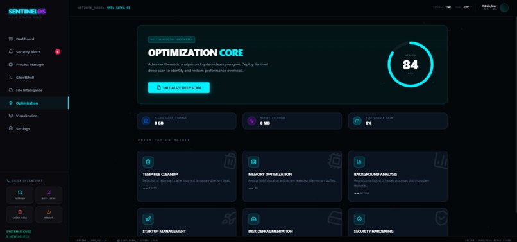The image size is (517, 242).
Task: Select the Optimization sidebar item
Action: coord(34,103)
